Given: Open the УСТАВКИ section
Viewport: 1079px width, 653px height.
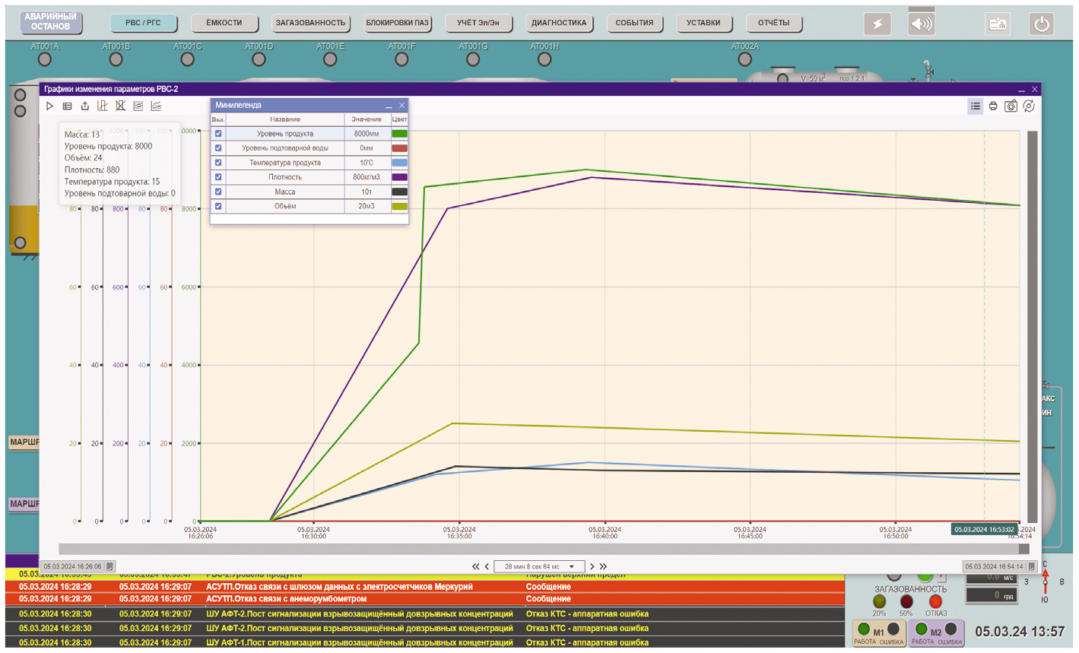Looking at the screenshot, I should (x=703, y=23).
